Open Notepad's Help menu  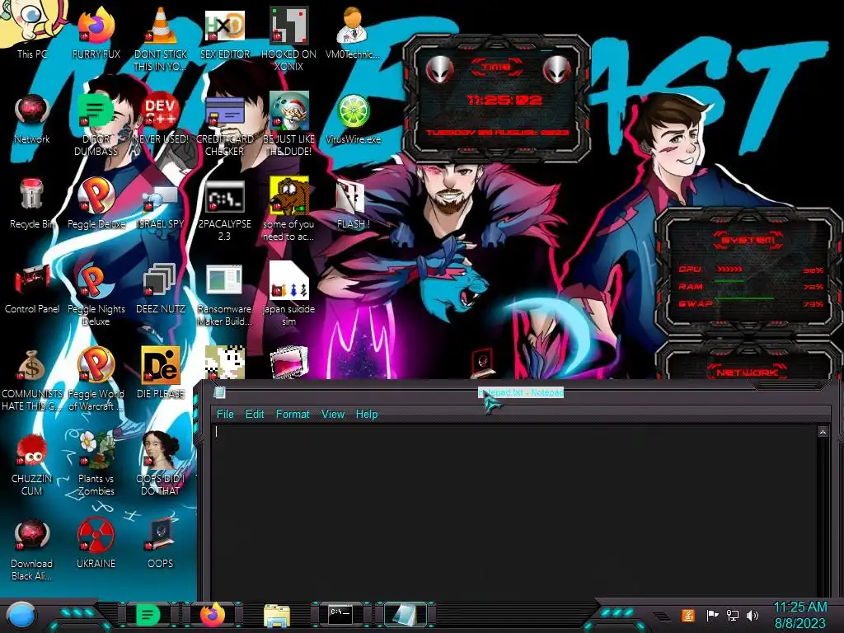click(367, 414)
